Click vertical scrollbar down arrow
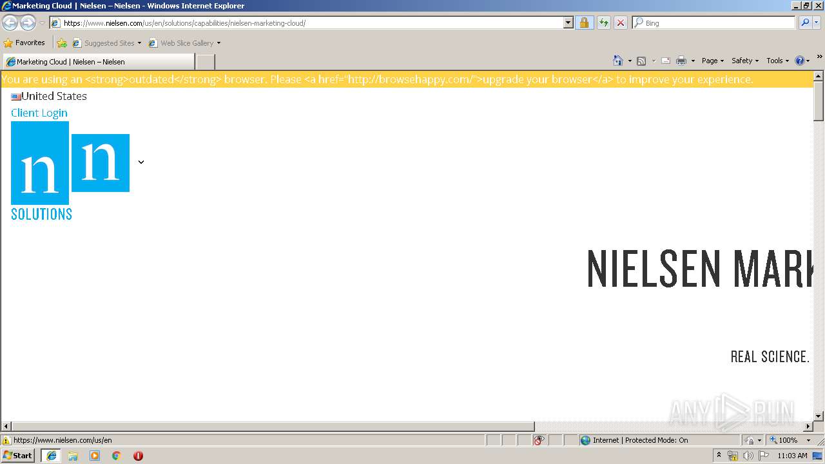This screenshot has width=825, height=464. tap(819, 416)
